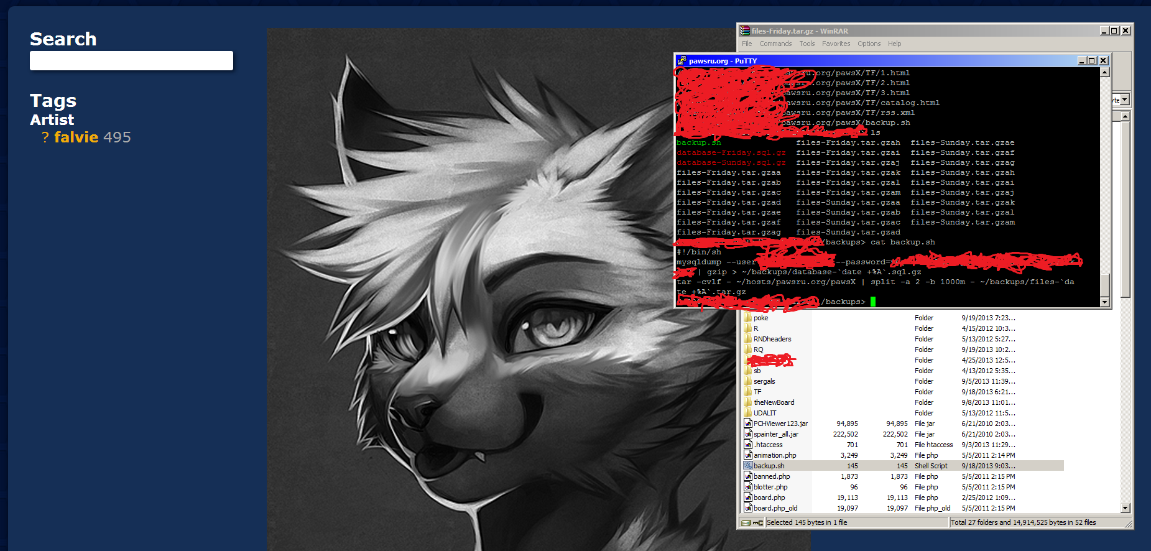The height and width of the screenshot is (551, 1151).
Task: Click the date '4/15/2012 10:3...' for R
Action: (988, 328)
